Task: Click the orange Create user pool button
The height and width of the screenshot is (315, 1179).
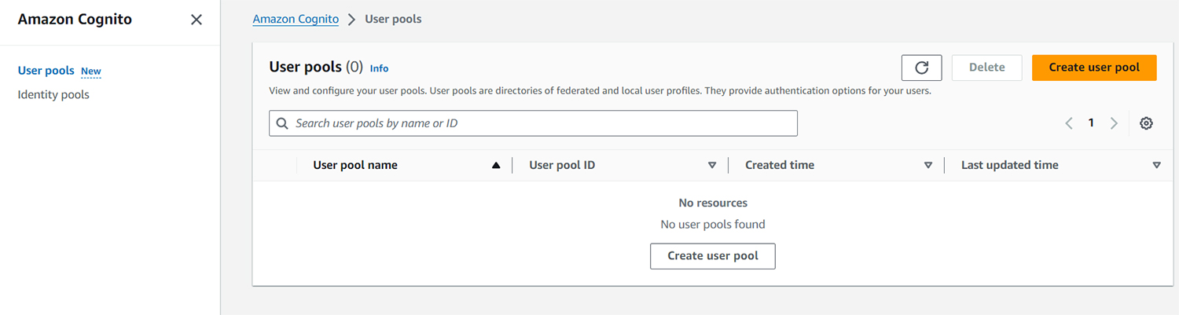Action: [x=1094, y=68]
